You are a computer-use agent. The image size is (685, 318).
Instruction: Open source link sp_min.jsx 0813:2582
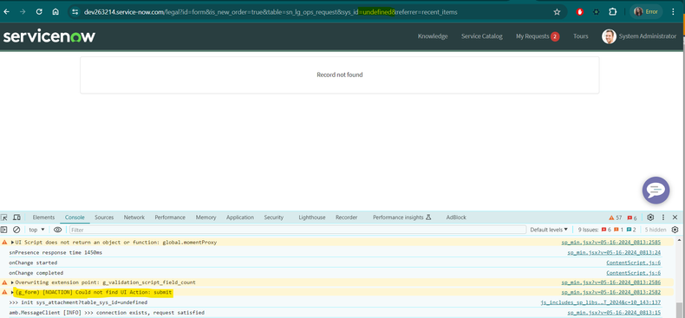610,292
